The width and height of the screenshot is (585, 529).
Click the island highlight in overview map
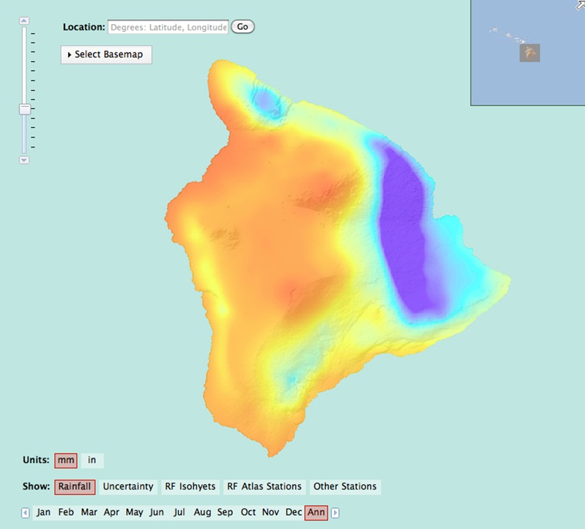coord(530,53)
